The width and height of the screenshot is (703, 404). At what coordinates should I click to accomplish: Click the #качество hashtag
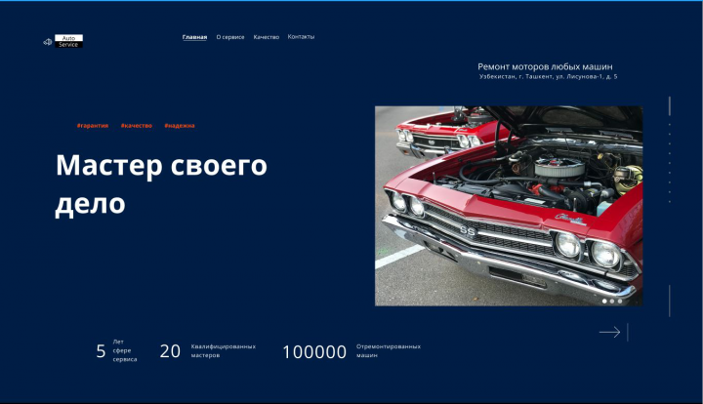137,126
